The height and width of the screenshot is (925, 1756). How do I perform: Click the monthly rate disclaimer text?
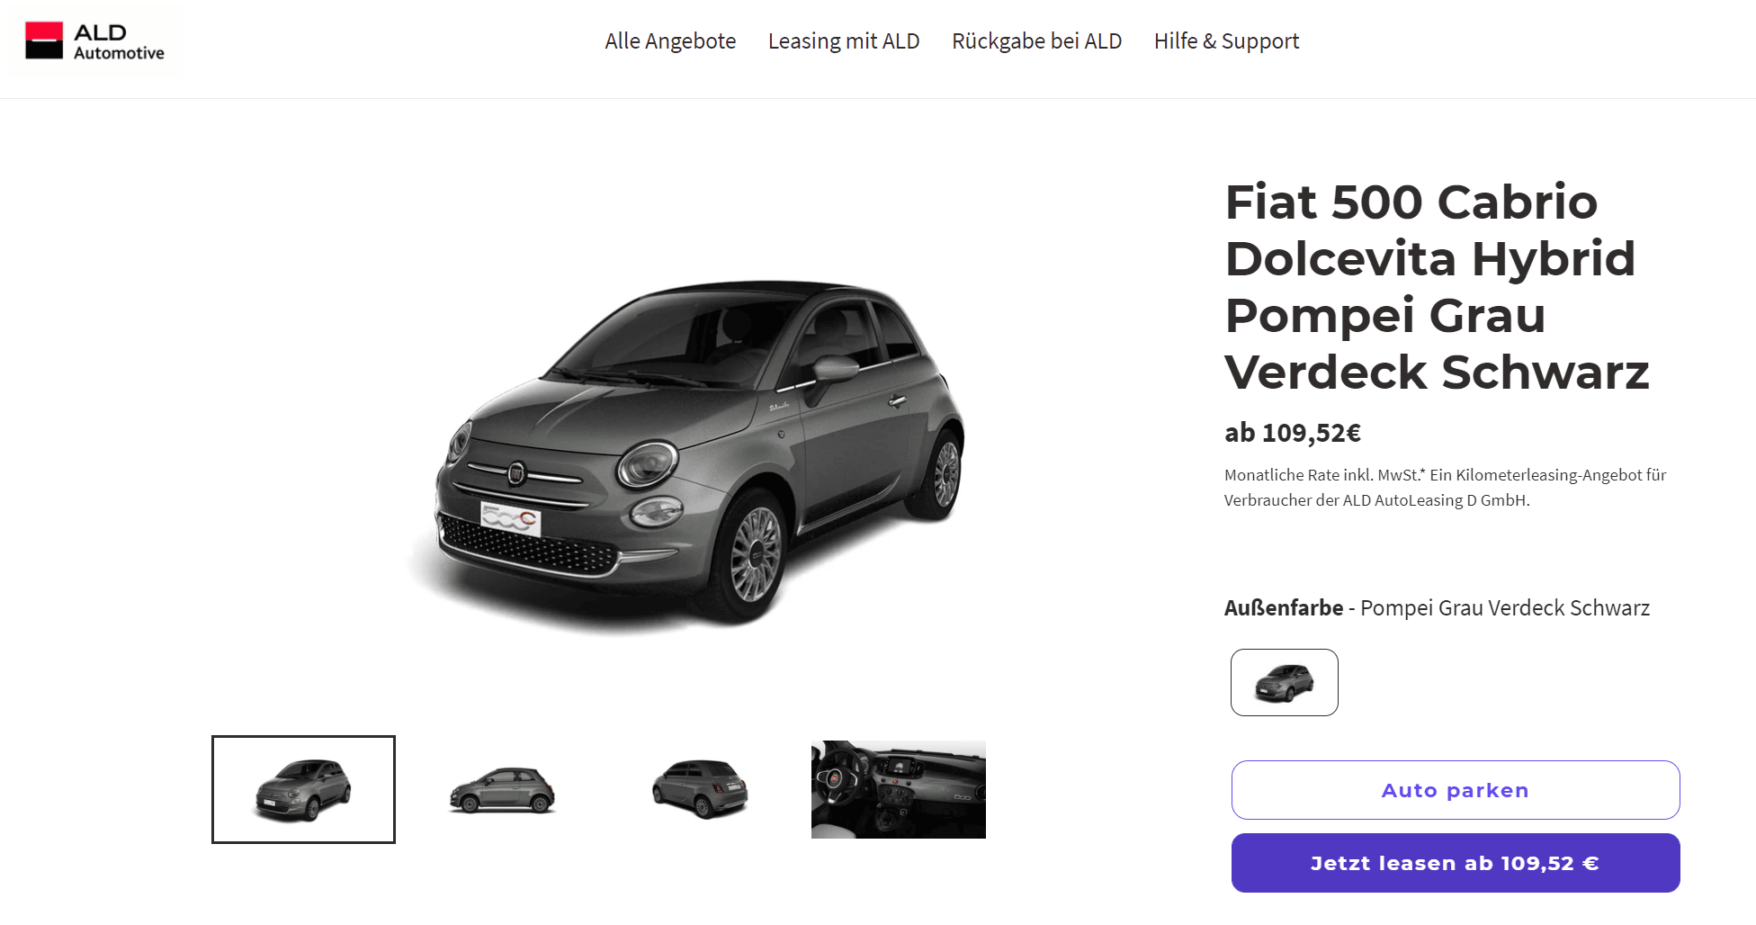click(1445, 487)
